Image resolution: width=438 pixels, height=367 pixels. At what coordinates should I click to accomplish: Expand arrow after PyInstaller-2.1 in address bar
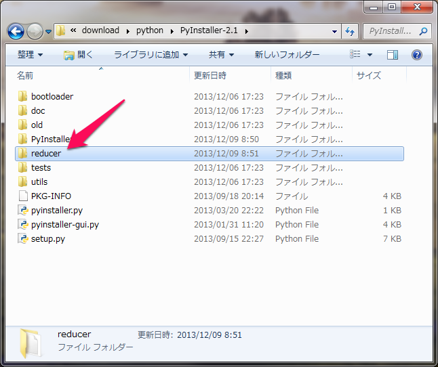(x=247, y=31)
